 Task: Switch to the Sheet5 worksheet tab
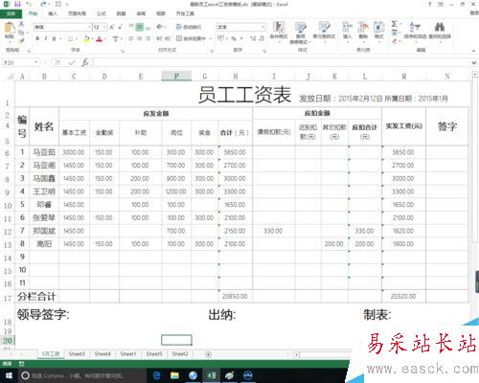154,354
